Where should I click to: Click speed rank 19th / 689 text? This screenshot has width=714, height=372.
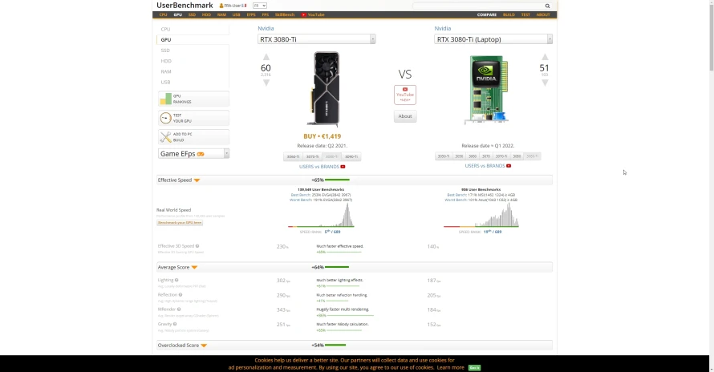point(493,232)
